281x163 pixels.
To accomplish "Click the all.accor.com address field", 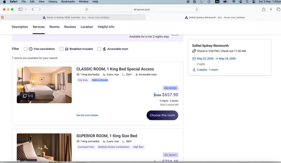I will 142,9.
